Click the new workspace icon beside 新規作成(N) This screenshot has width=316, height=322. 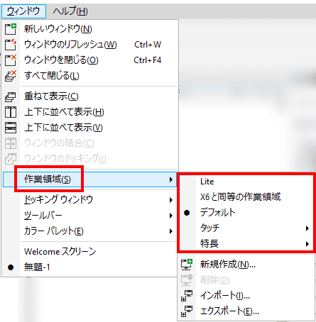(187, 265)
